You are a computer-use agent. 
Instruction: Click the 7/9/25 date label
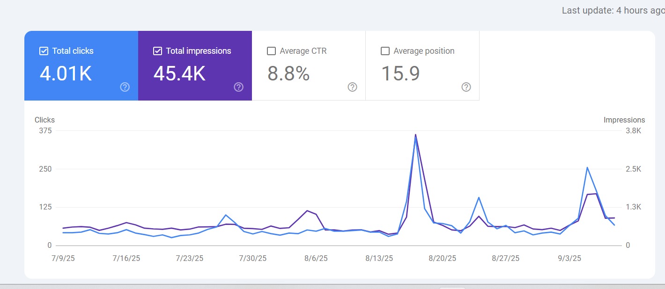(63, 258)
